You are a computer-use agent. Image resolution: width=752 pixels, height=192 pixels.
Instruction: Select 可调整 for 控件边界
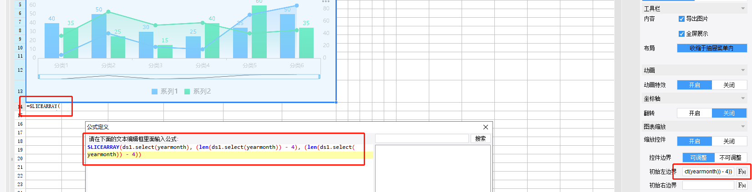698,158
